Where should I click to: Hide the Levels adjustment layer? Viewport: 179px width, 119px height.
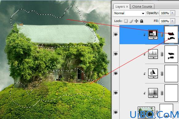coord(116,54)
